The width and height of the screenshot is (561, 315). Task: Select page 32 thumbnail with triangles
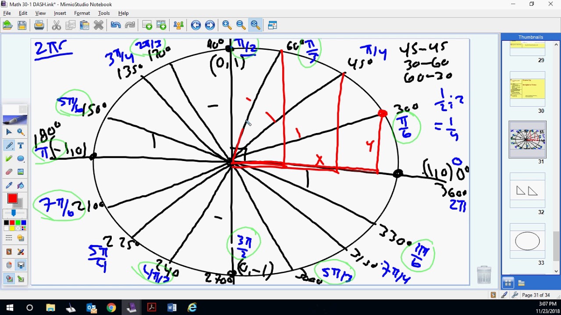pos(527,190)
